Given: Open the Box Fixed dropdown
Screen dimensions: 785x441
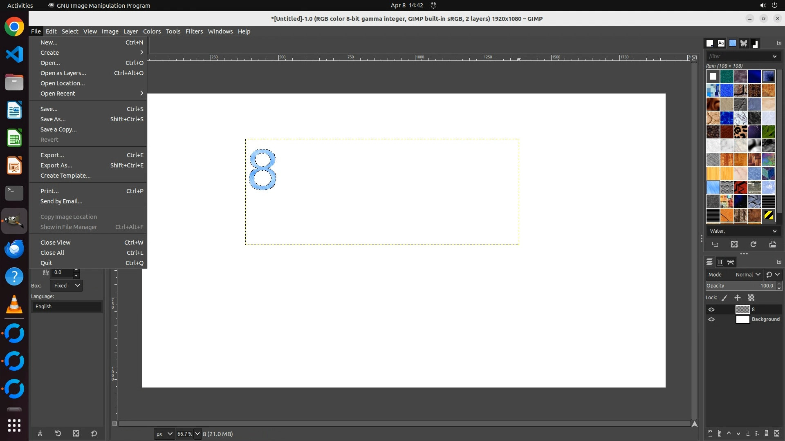Looking at the screenshot, I should tap(66, 285).
